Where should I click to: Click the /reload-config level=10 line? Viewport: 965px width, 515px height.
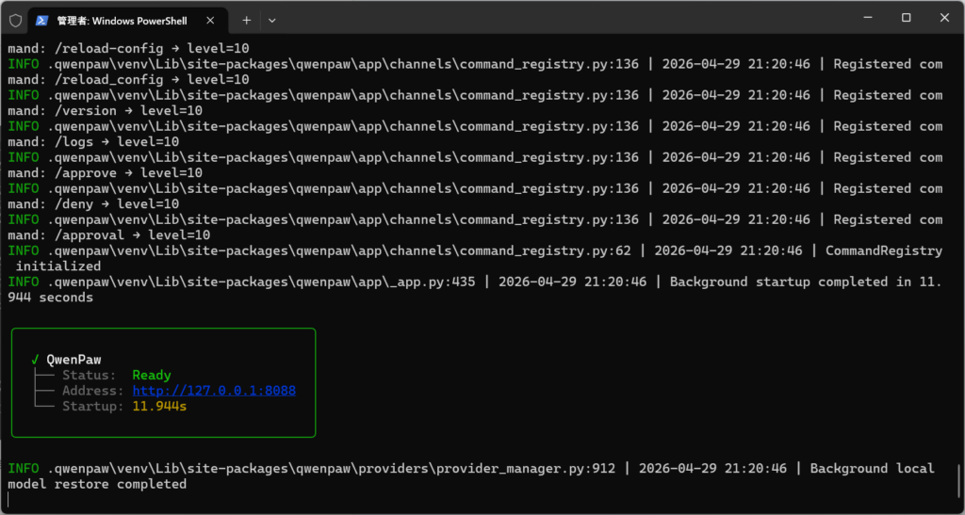click(128, 49)
